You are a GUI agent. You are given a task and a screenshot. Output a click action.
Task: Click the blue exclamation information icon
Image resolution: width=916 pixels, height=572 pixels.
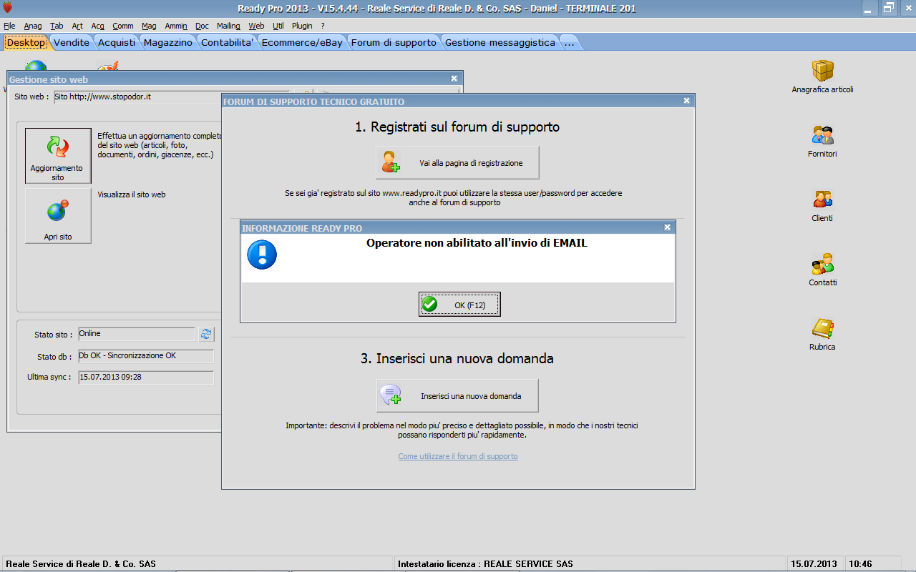[262, 255]
